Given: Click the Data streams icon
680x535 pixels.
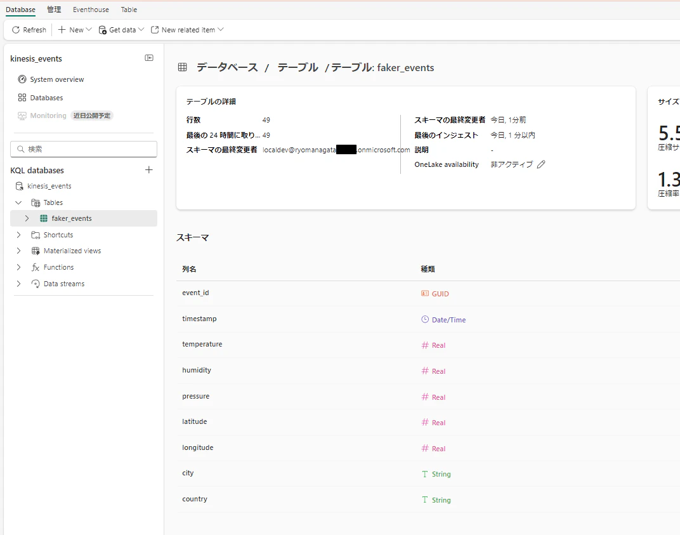Looking at the screenshot, I should pos(36,284).
